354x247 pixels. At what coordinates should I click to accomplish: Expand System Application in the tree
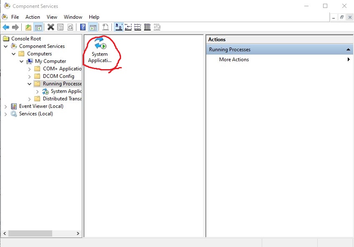[x=38, y=92]
